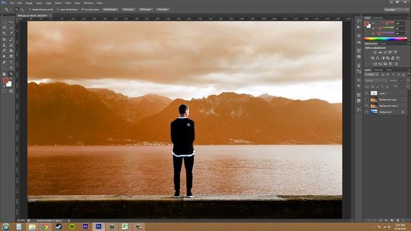Swap foreground and background colors
Image resolution: width=411 pixels, height=231 pixels.
11,78
